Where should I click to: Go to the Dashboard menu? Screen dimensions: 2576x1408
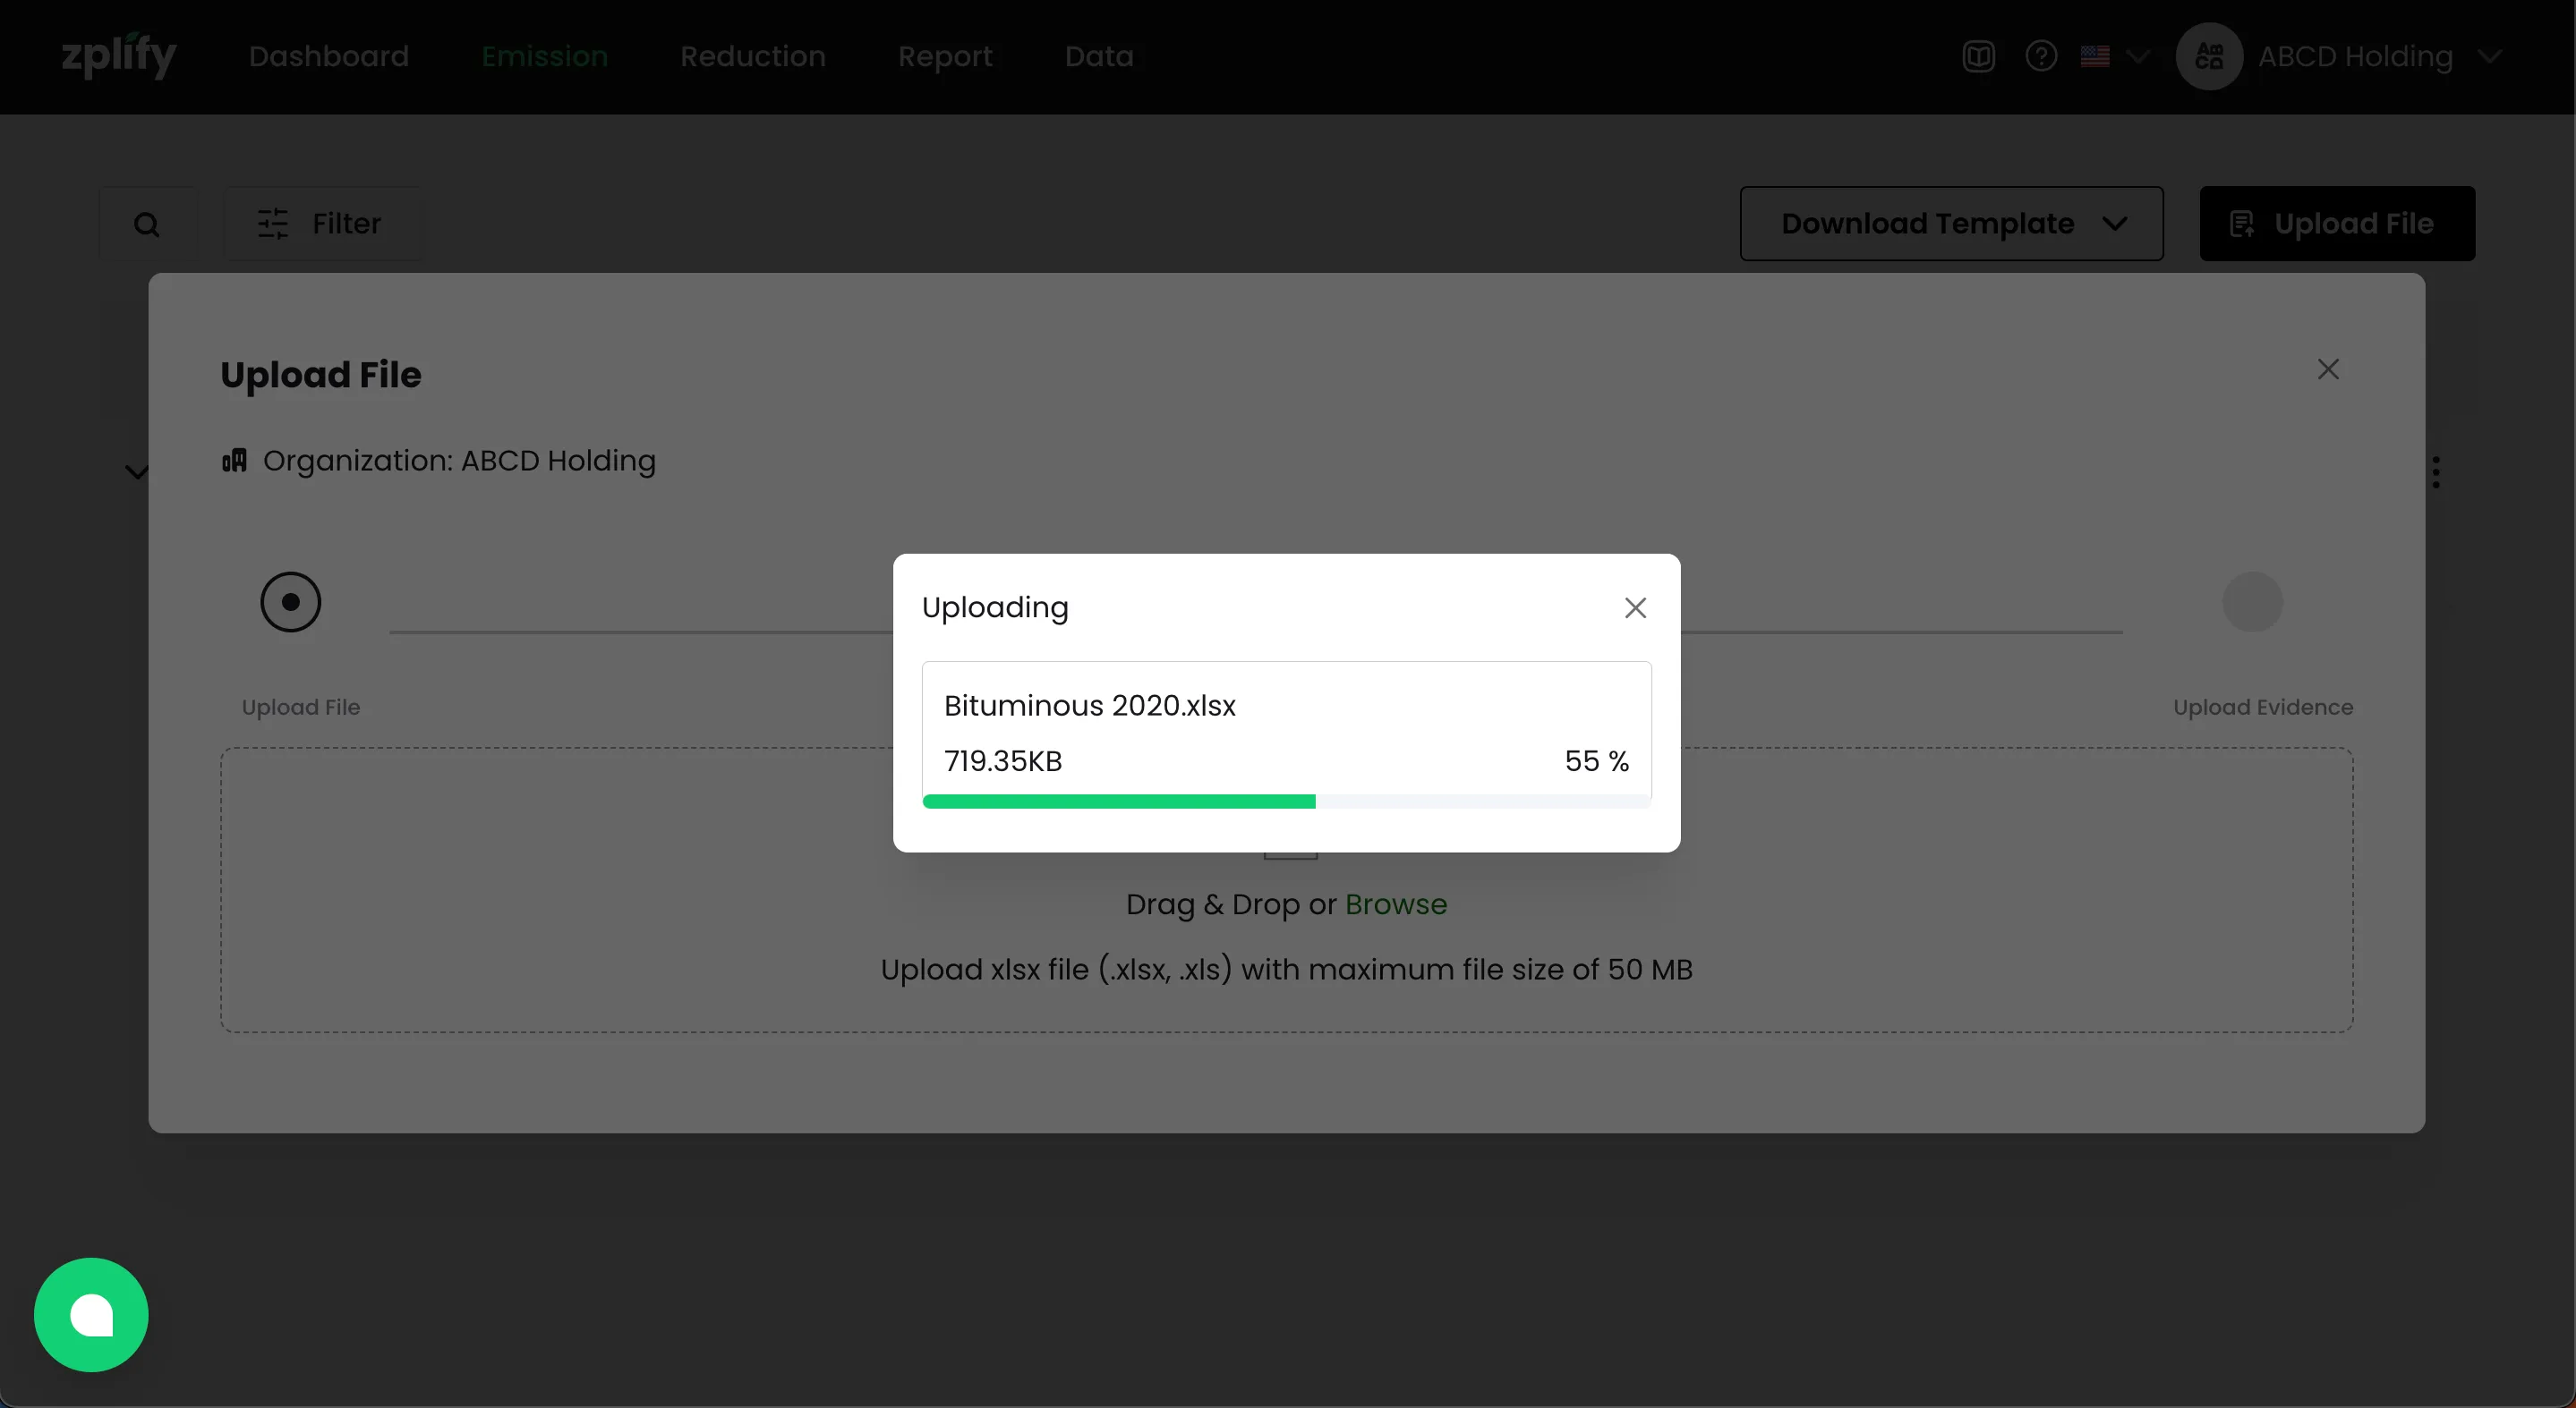tap(328, 56)
